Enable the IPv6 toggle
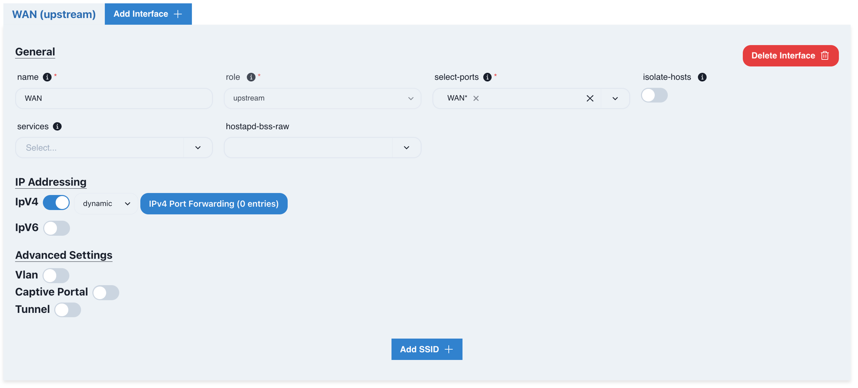Screen dimensions: 858x388 (x=56, y=228)
